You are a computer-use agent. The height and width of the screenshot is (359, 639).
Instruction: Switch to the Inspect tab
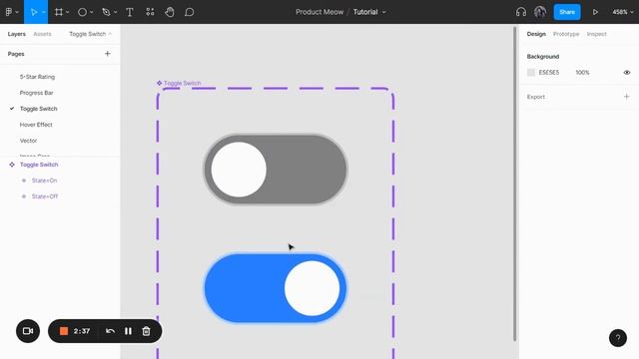pyautogui.click(x=597, y=34)
